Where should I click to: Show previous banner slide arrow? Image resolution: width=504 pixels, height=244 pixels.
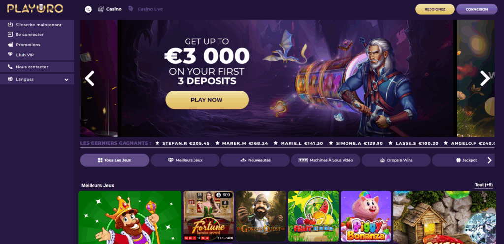90,78
